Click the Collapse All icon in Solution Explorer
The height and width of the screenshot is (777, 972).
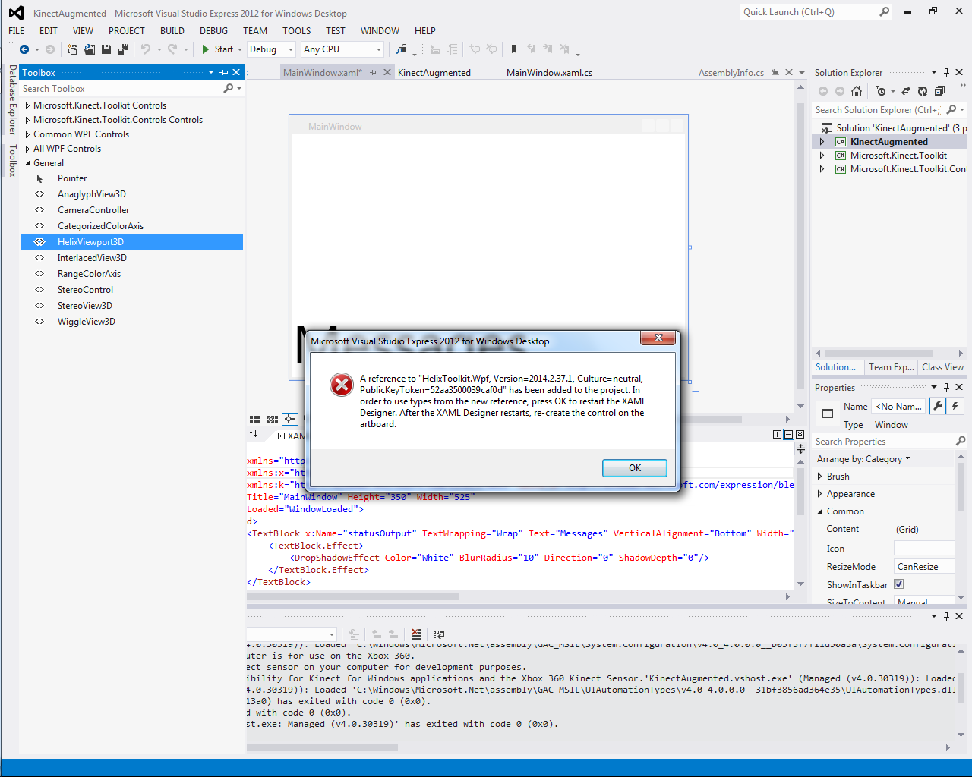939,91
